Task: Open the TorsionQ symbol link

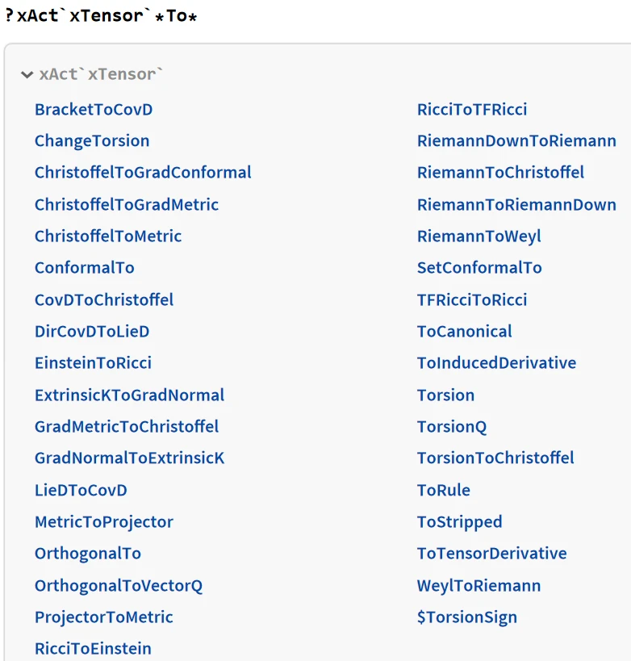Action: click(452, 427)
